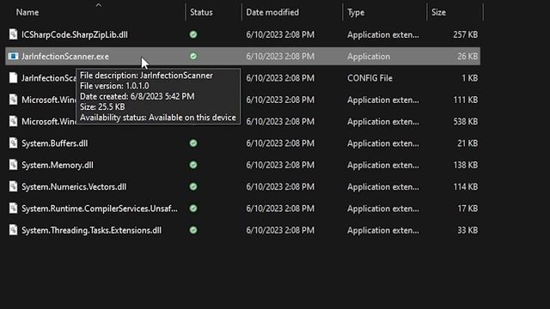Click the System.Numerics.Vectors.dll file icon
This screenshot has height=309, width=550.
[x=13, y=186]
